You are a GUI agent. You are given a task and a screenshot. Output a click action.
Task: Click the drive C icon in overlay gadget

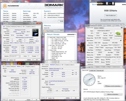click(107, 3)
